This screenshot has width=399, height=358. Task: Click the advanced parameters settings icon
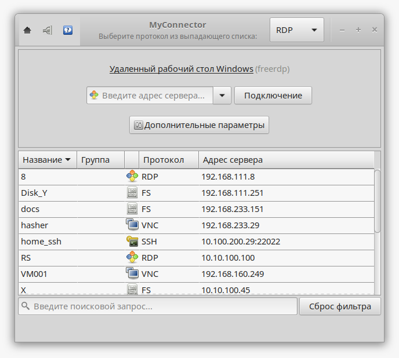coord(138,125)
